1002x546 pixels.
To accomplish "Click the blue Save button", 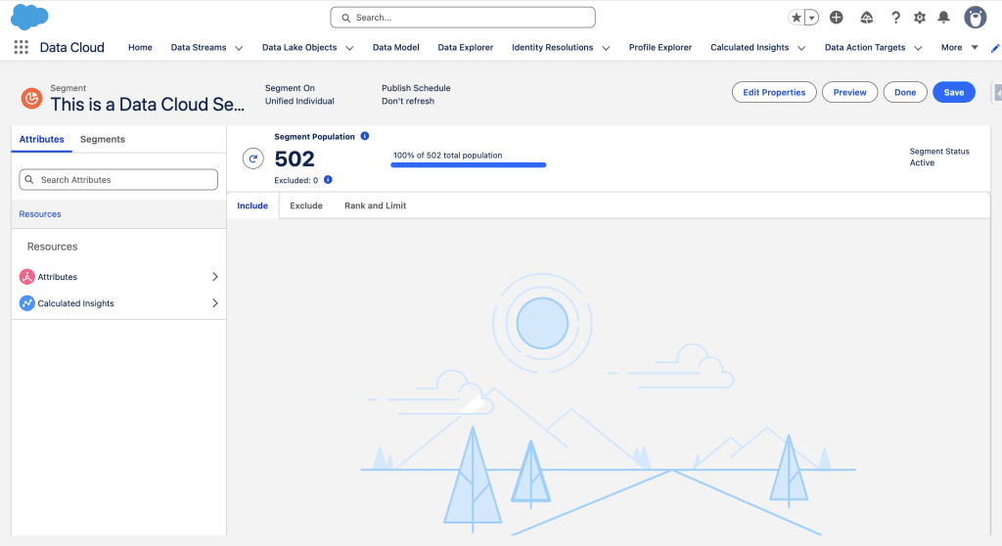I will point(953,92).
